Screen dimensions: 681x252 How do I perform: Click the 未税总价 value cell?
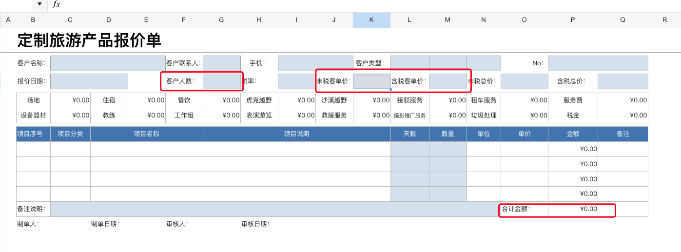click(525, 81)
